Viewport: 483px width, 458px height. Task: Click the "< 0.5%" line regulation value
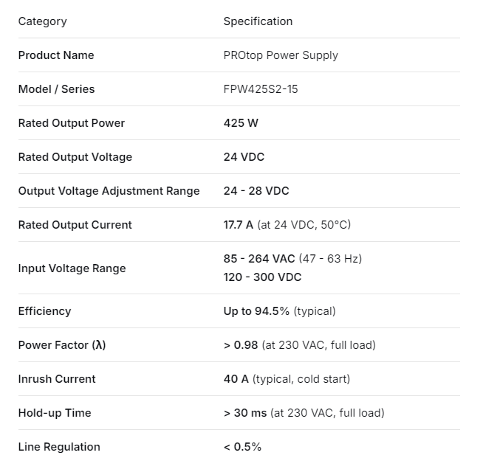[x=242, y=447]
